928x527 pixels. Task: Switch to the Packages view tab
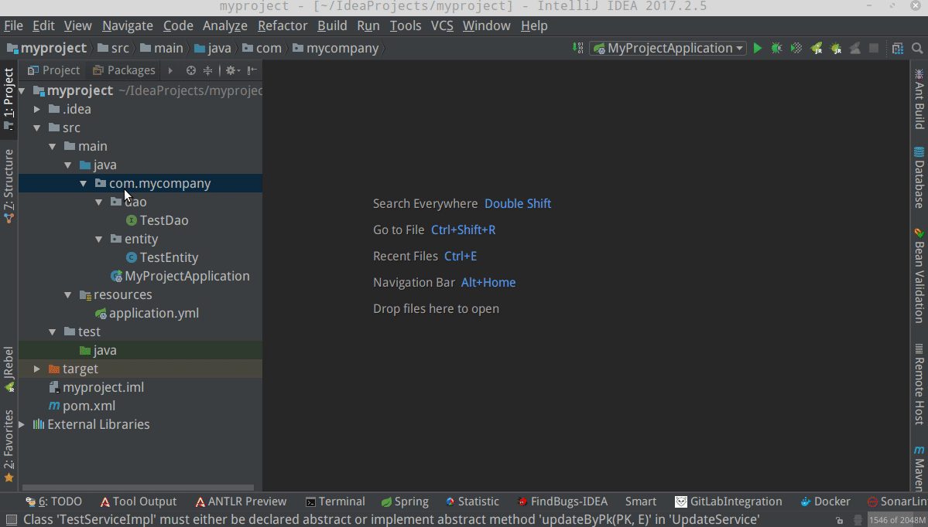click(124, 70)
